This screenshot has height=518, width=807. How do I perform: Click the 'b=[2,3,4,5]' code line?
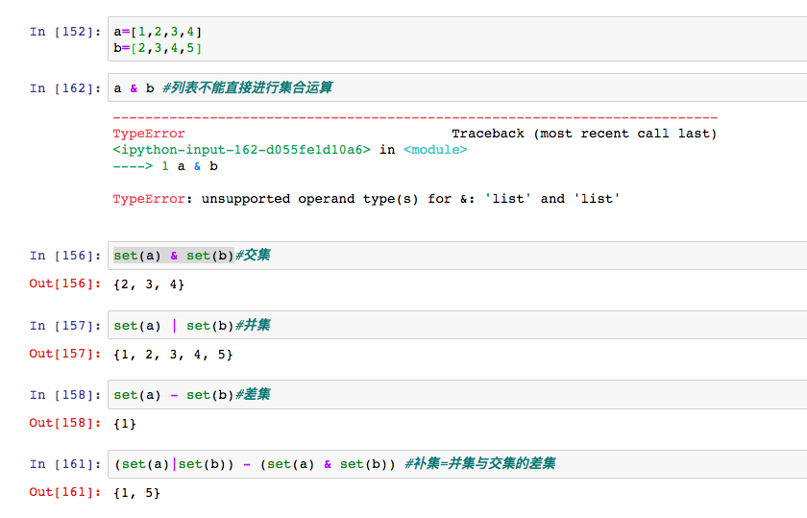[x=158, y=48]
